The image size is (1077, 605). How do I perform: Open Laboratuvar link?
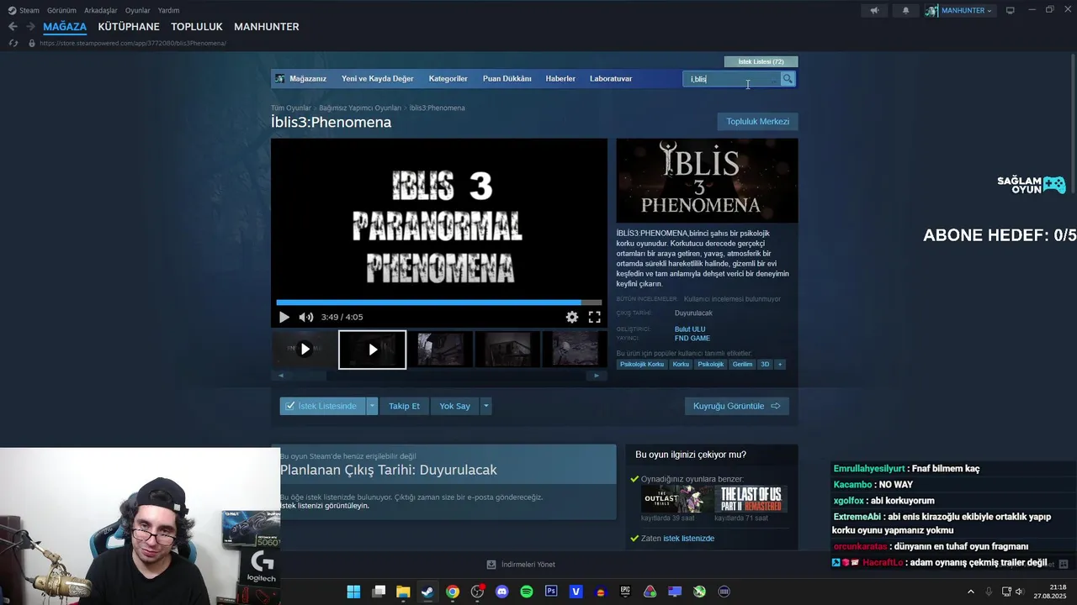point(611,79)
